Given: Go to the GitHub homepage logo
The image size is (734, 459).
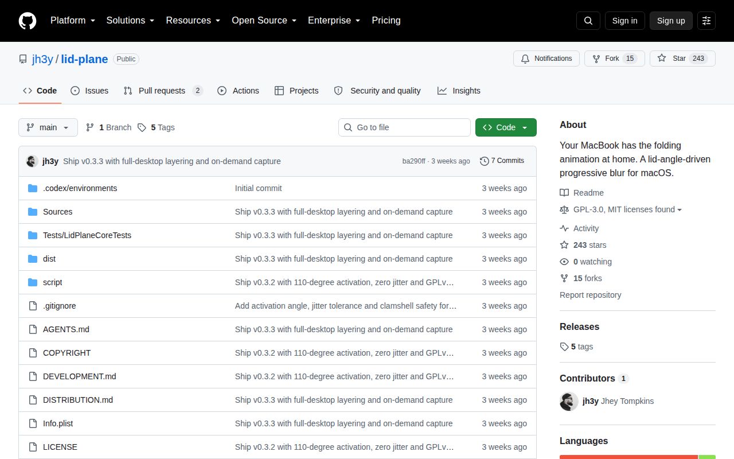Looking at the screenshot, I should point(28,21).
